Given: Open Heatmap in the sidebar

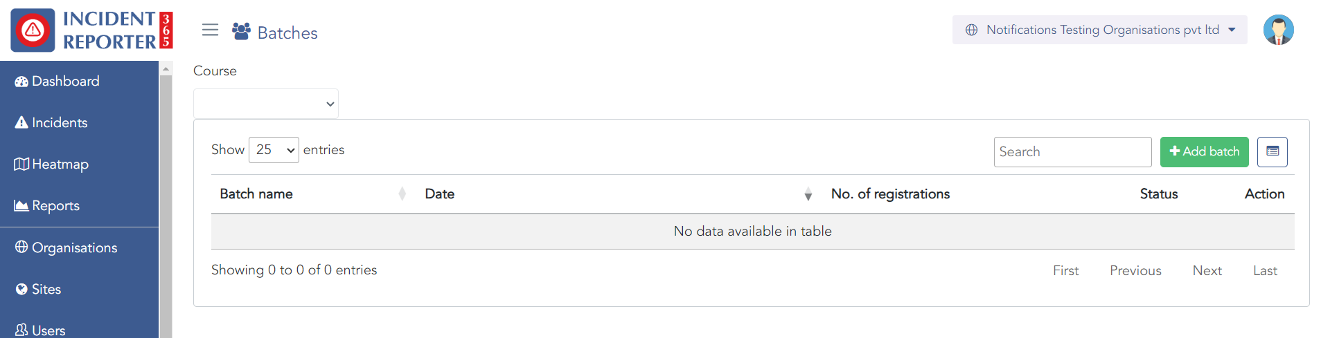Looking at the screenshot, I should coord(60,165).
